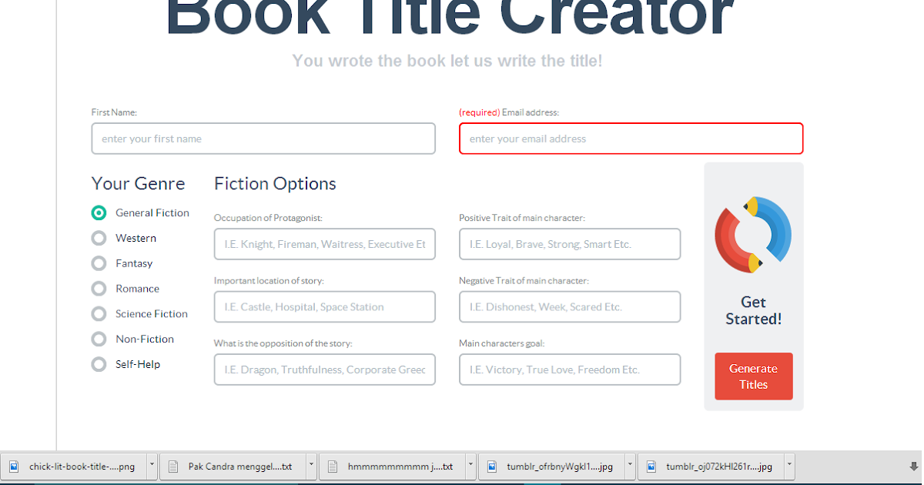This screenshot has width=924, height=485.
Task: Click the opposition of the story field
Action: click(x=325, y=370)
